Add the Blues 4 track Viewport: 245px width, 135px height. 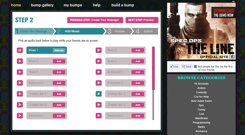click(x=138, y=61)
